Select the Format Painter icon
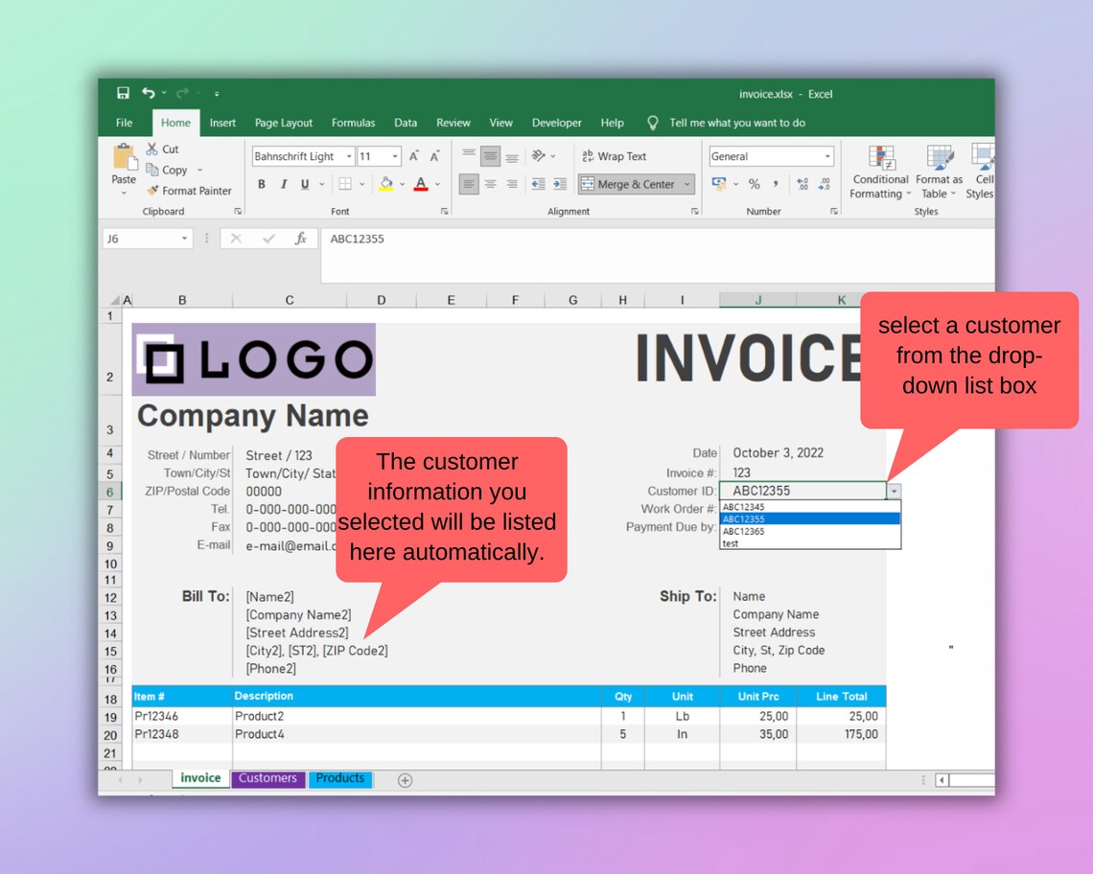 point(152,191)
